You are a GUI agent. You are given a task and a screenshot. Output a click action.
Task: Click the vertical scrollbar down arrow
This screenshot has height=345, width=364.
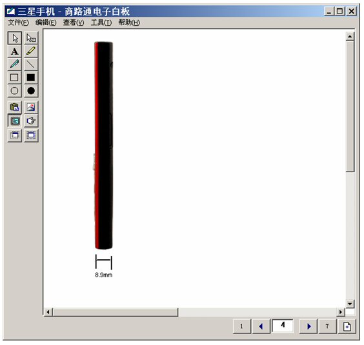click(x=350, y=304)
